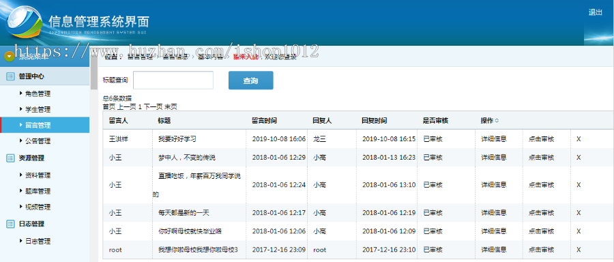Click the 日志管理 section list icon
Viewport: 614px width, 262px height.
point(10,224)
